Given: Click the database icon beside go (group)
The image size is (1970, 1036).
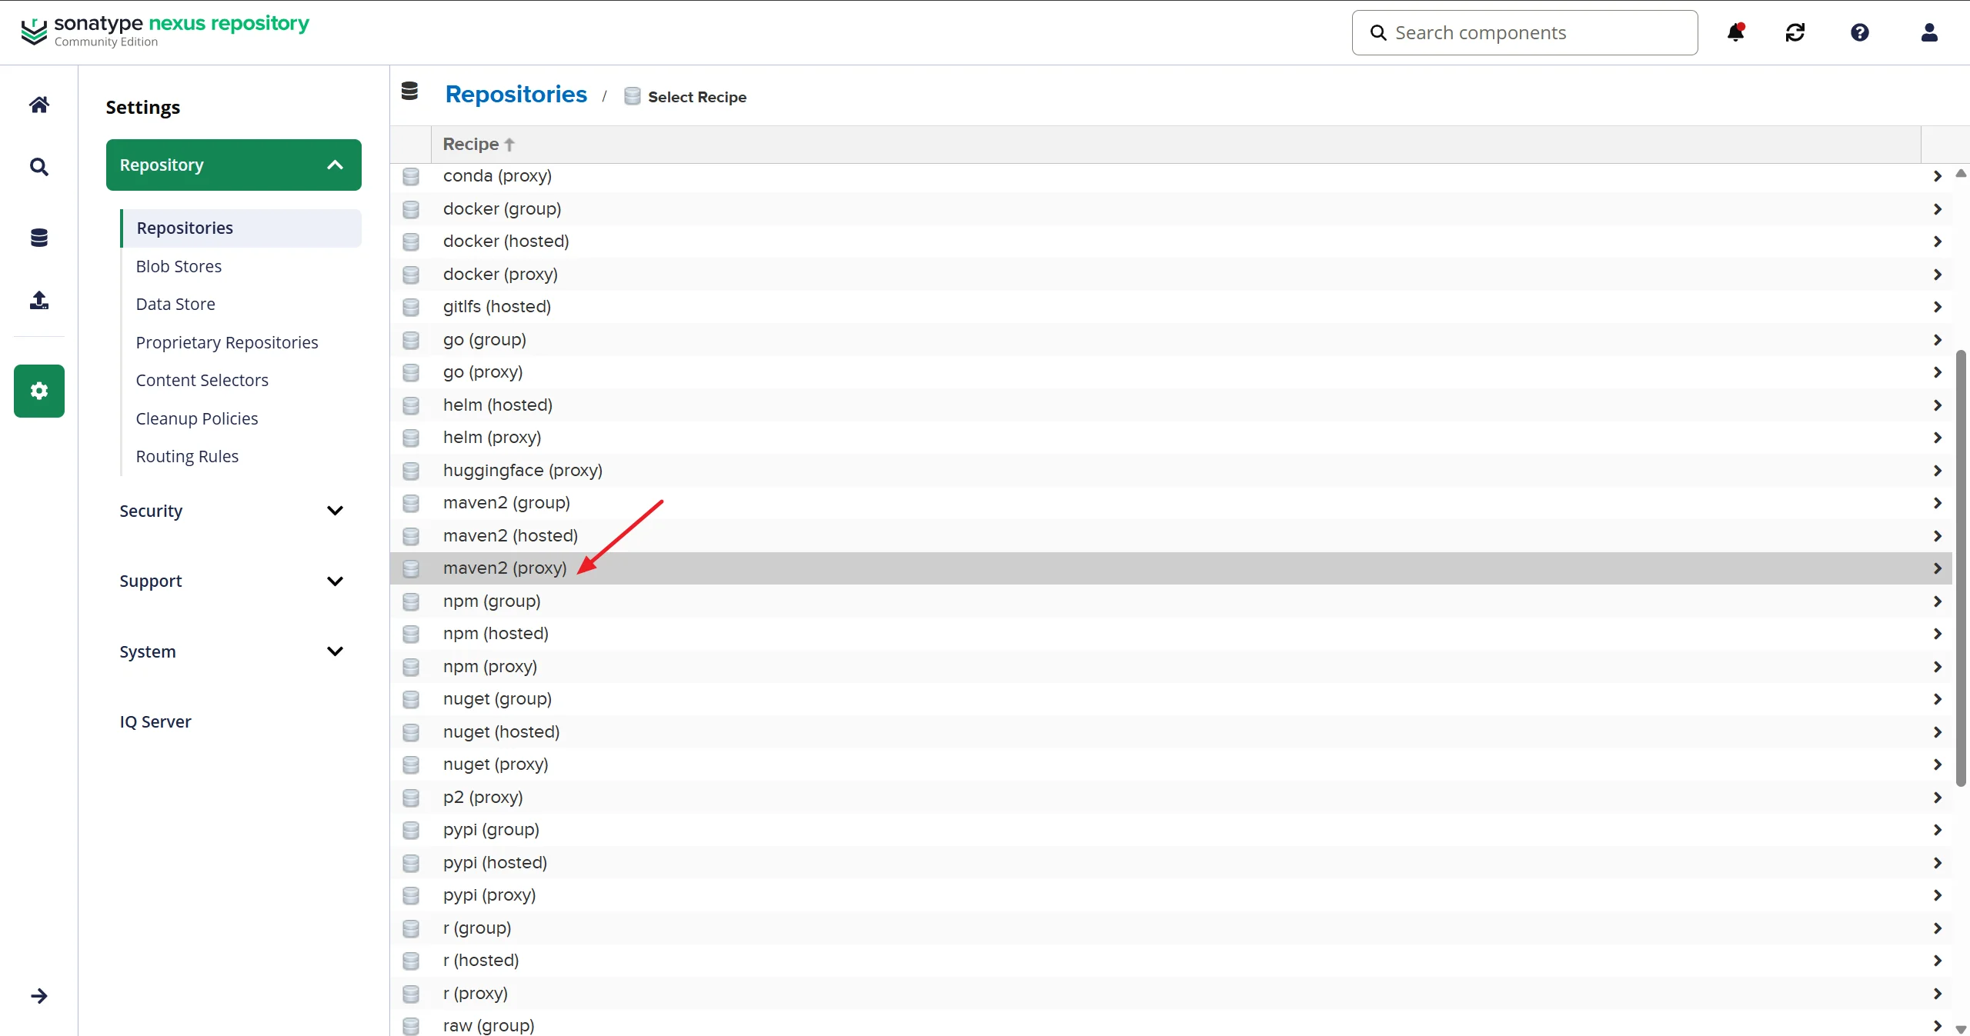Looking at the screenshot, I should coord(411,340).
